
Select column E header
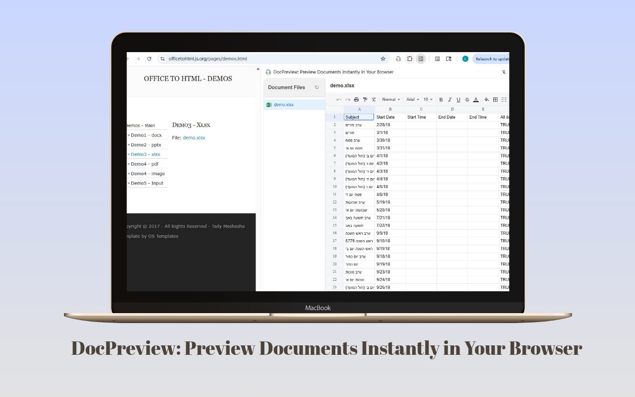coord(483,109)
